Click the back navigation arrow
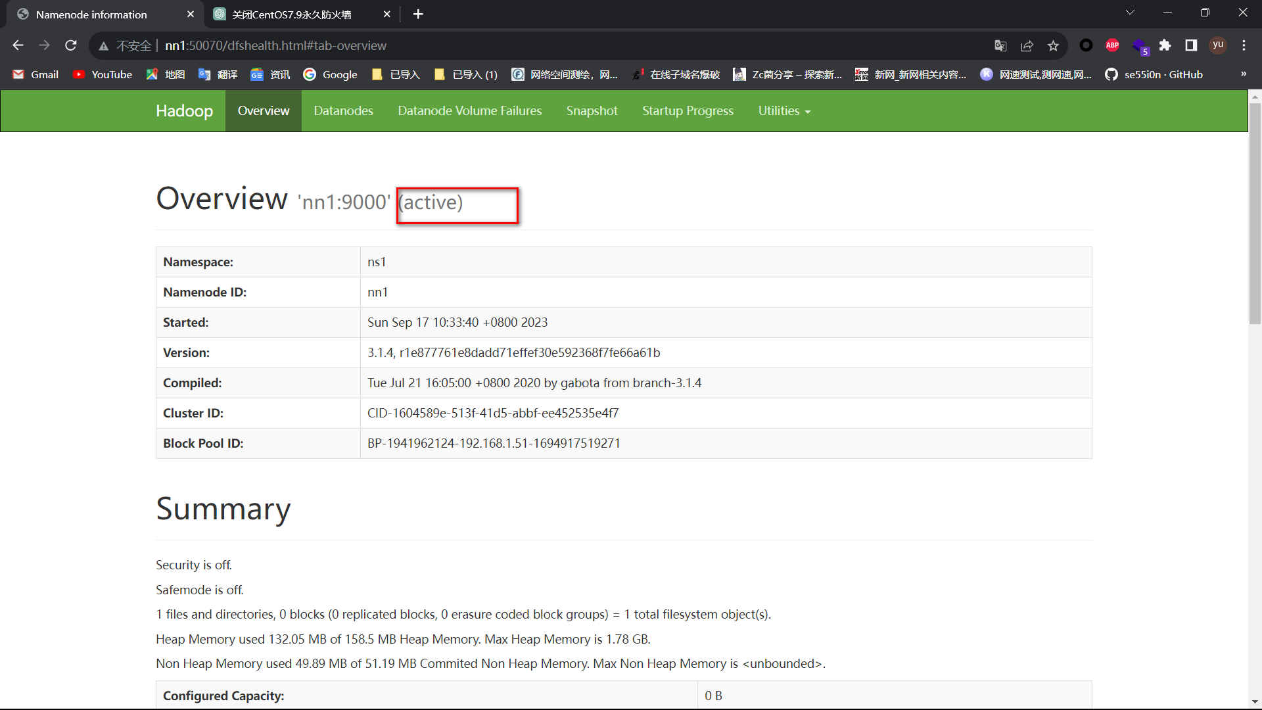The image size is (1262, 710). tap(18, 45)
